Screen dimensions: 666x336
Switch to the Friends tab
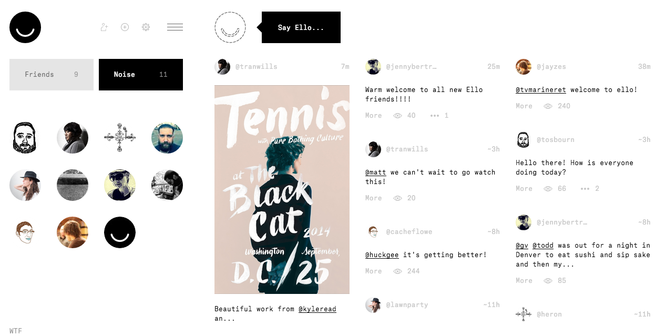[x=52, y=75]
